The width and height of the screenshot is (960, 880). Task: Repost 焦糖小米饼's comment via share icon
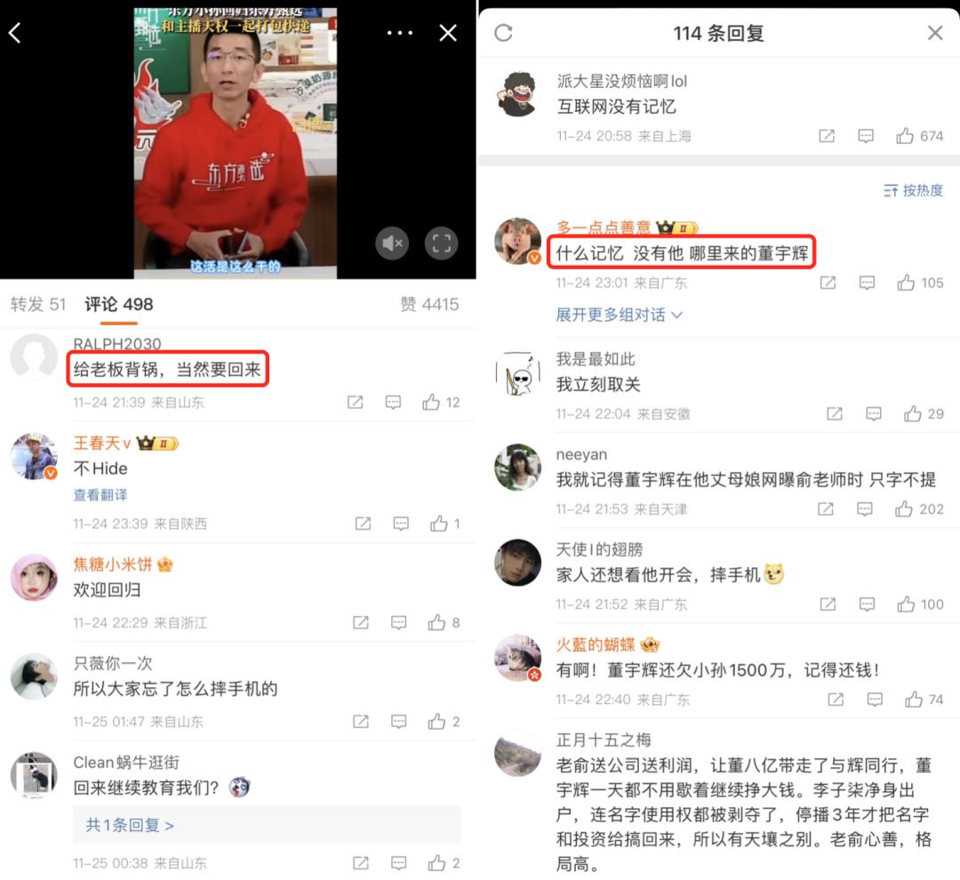point(361,623)
